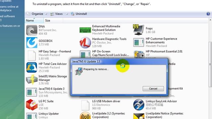
Task: Select the LiveUpdate 3.2 Symantec icon
Action: pyautogui.click(x=85, y=116)
